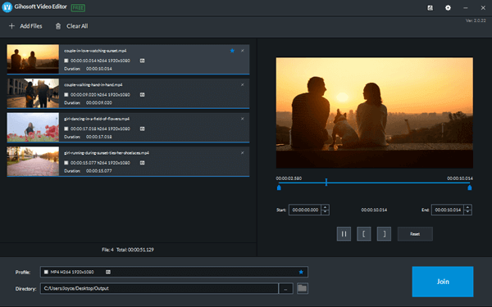Remove couple-walking-hand-in-hand.mp4 with its X
The image size is (492, 307).
(x=242, y=85)
